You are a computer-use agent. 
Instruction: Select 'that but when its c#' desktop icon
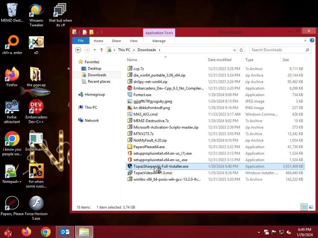[x=61, y=15]
